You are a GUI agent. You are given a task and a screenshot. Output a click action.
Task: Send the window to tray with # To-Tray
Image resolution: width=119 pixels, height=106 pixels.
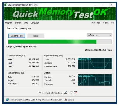click(x=96, y=23)
